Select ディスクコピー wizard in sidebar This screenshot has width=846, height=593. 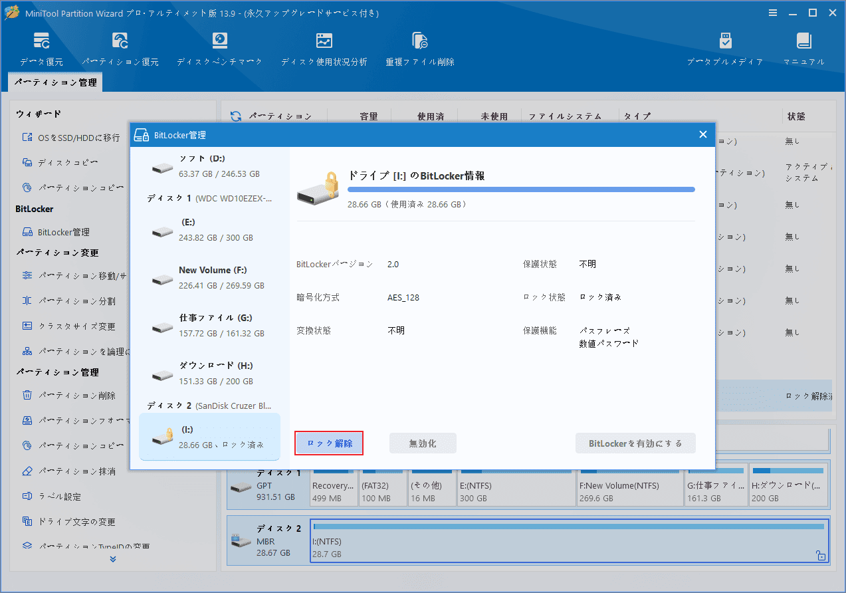pos(60,163)
